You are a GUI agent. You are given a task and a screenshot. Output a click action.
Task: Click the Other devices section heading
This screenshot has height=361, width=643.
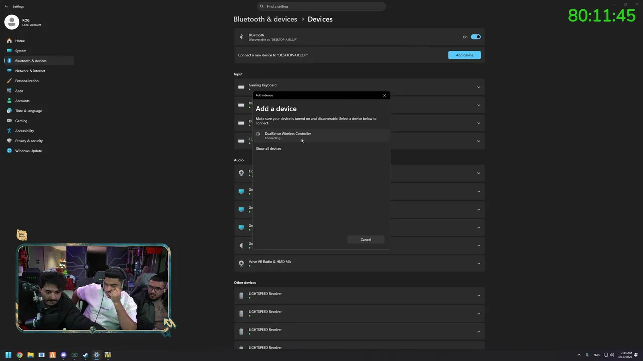tap(245, 283)
